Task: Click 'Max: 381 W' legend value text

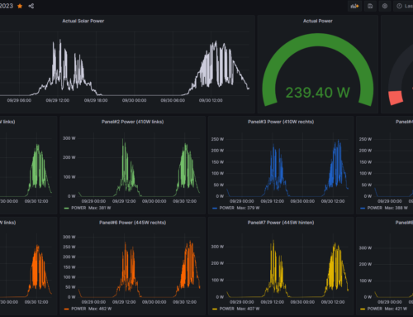Action: 100,208
